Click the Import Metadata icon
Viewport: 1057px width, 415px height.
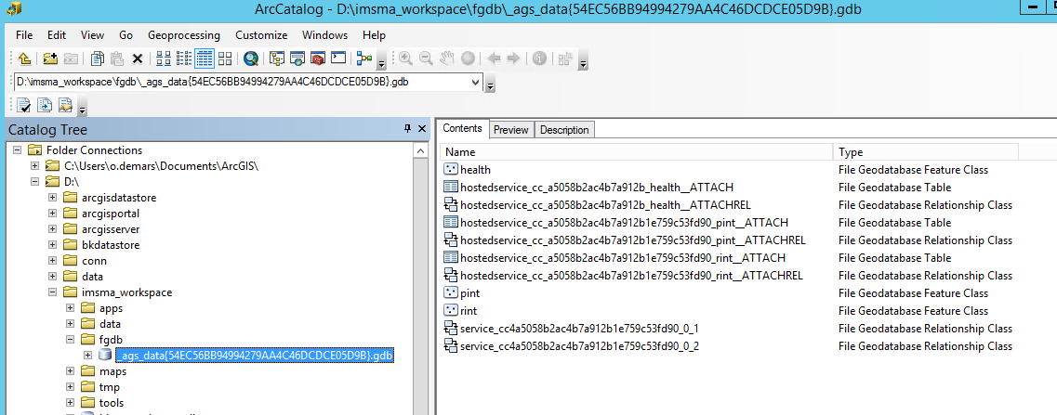[65, 105]
